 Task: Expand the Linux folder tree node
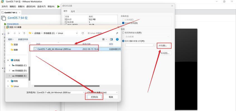[x=8, y=86]
